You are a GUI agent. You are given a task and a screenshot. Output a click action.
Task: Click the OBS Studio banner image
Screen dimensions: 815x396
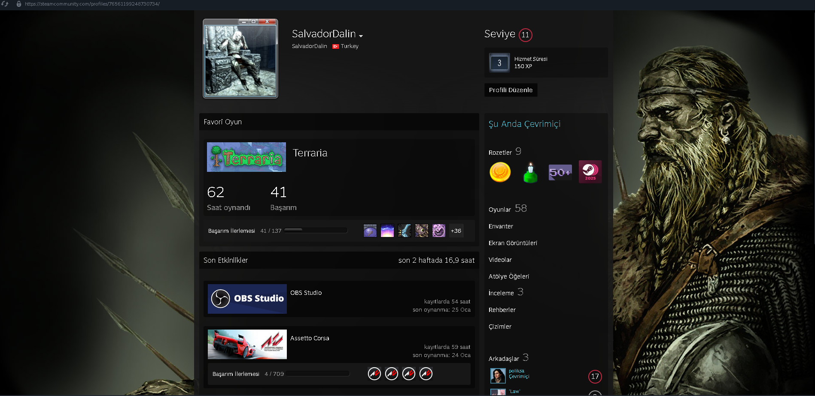(247, 299)
